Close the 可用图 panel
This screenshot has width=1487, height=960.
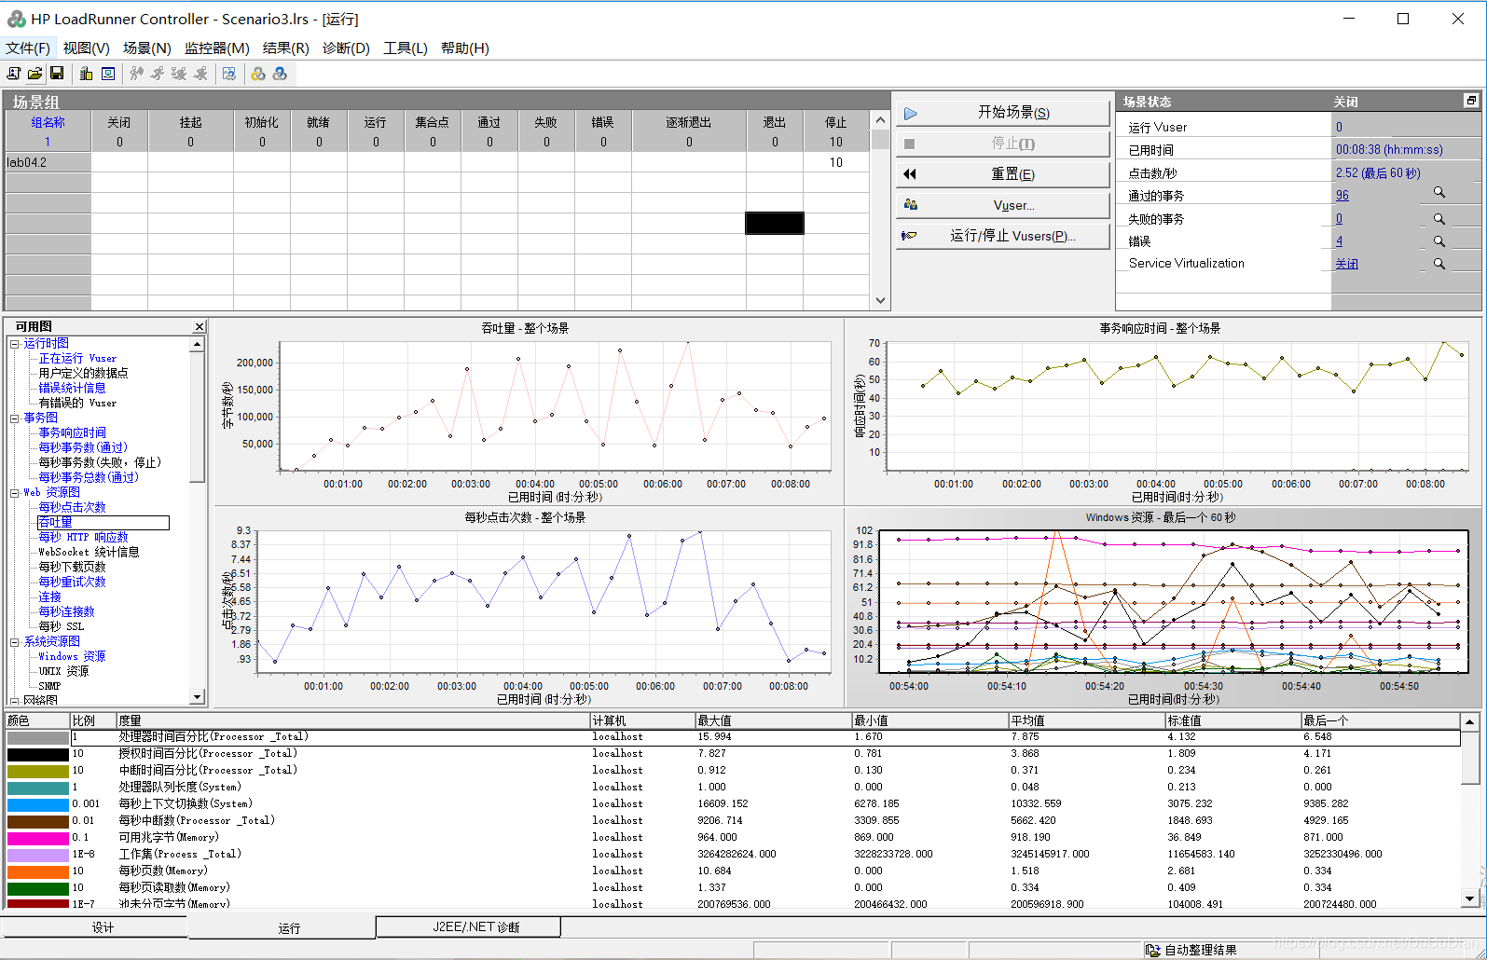coord(199,327)
